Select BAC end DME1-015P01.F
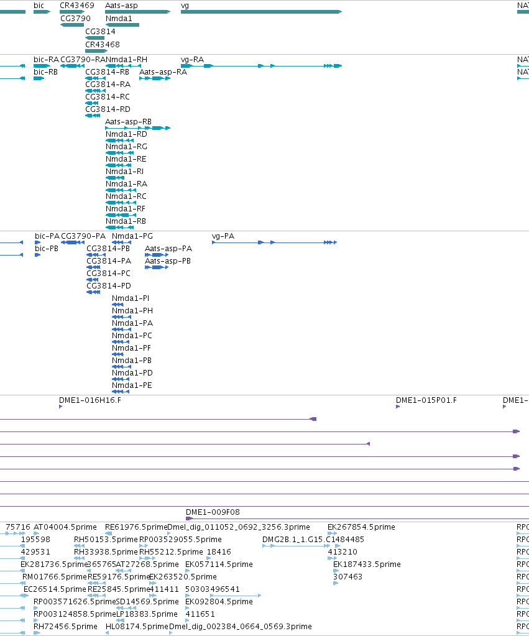Viewport: 529px width, 636px height. pos(426,400)
